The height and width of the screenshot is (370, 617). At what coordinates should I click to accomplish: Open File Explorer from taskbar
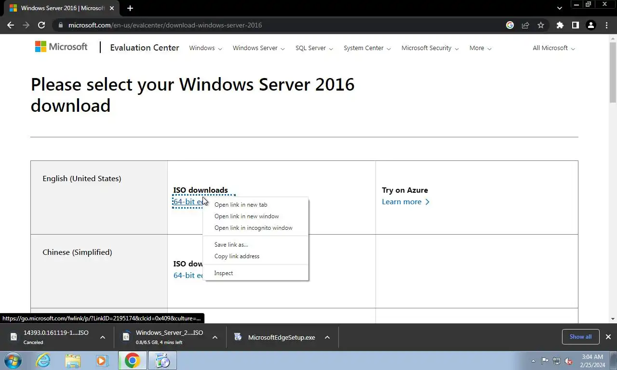[x=73, y=360]
